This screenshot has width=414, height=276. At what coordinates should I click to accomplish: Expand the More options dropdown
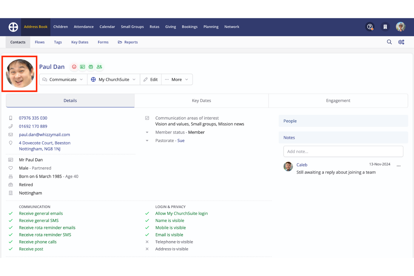[x=177, y=79]
